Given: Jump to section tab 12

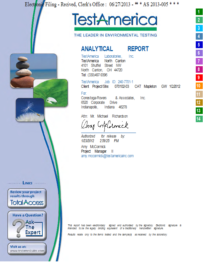Looking at the screenshot, I should pyautogui.click(x=198, y=103).
